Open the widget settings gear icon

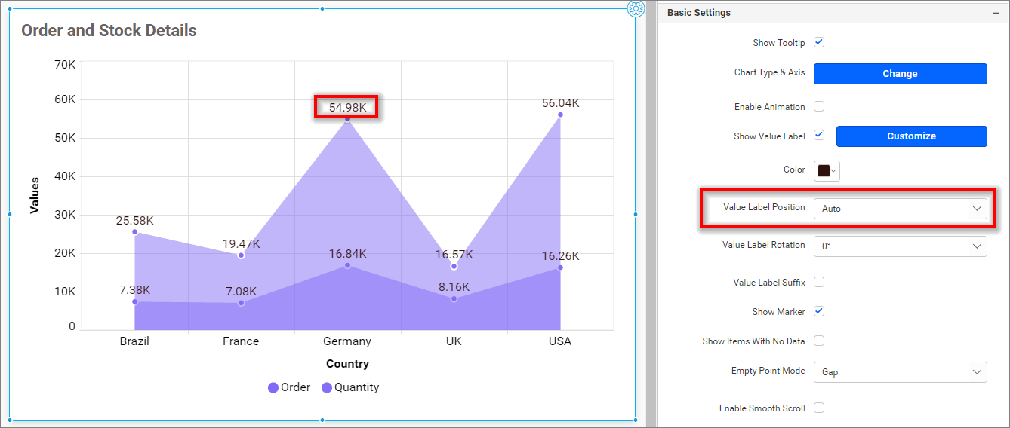[636, 9]
